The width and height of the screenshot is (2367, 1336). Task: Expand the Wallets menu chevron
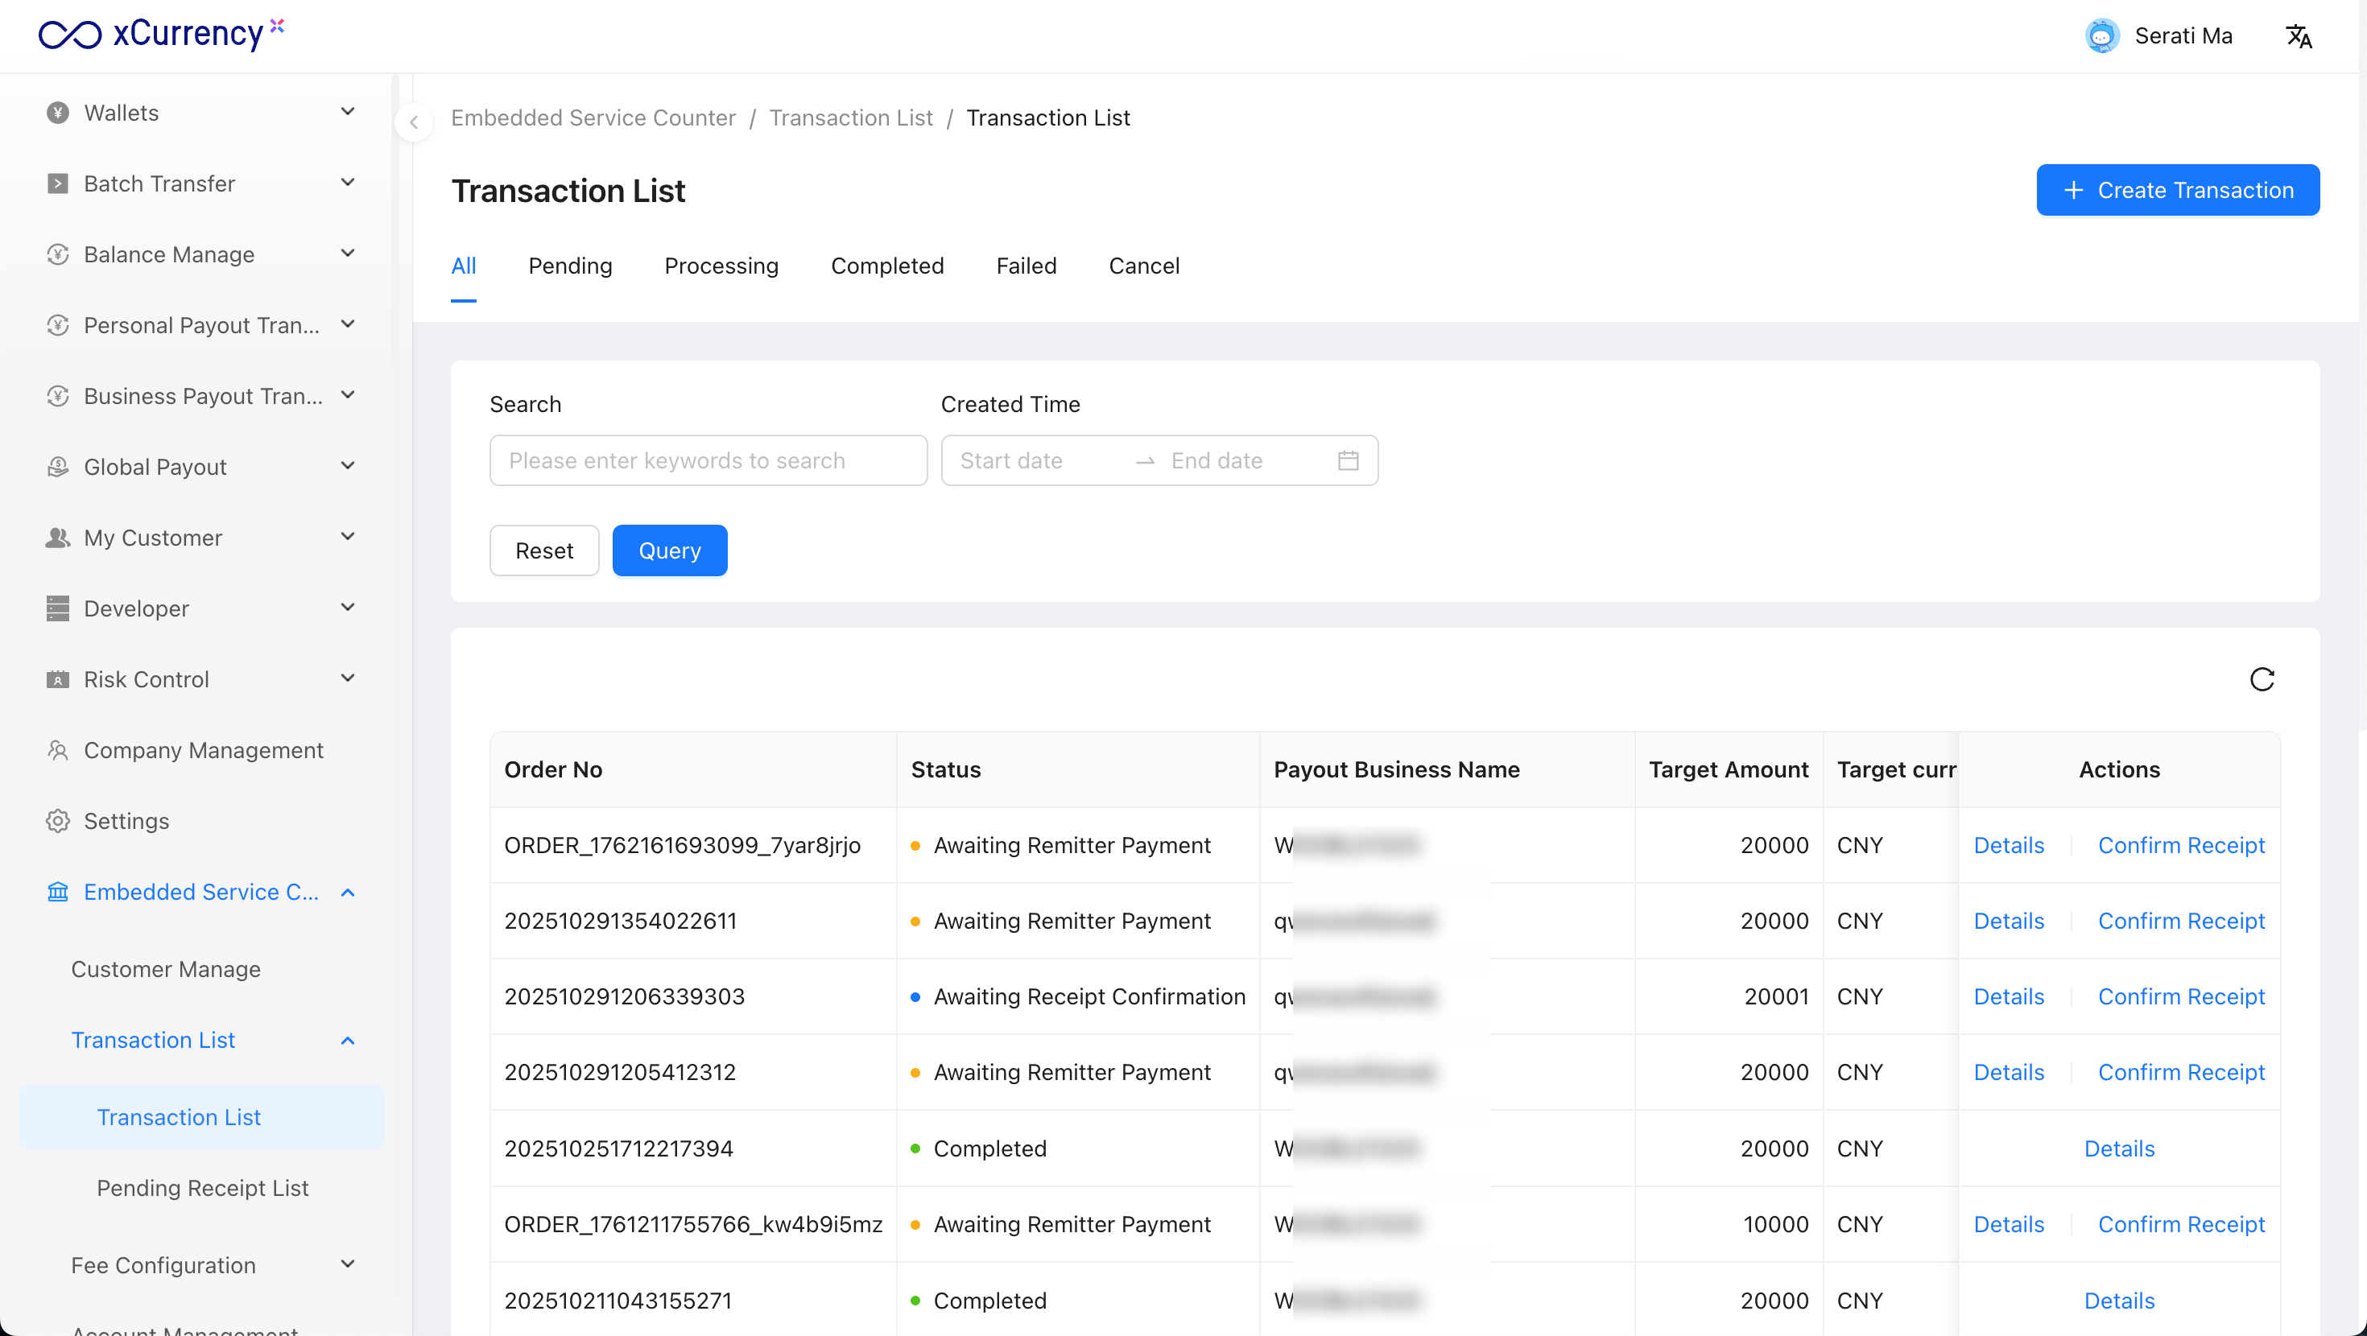pos(347,112)
